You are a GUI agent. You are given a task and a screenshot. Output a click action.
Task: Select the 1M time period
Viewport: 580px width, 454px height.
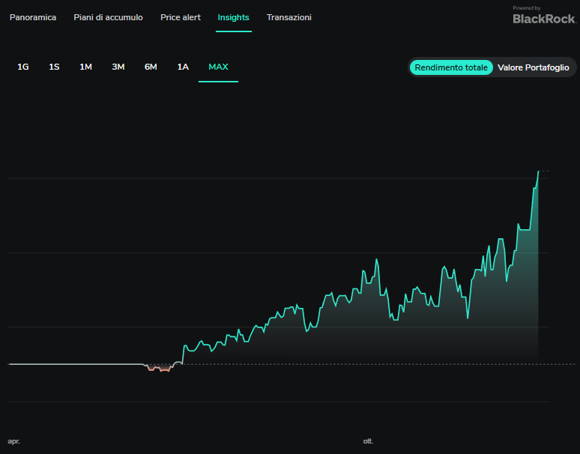(x=86, y=67)
